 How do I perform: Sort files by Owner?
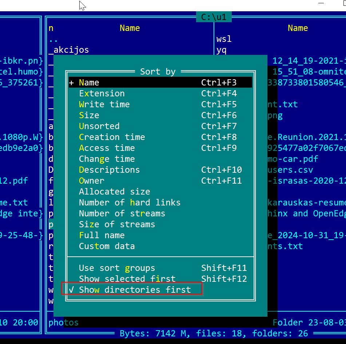91,181
